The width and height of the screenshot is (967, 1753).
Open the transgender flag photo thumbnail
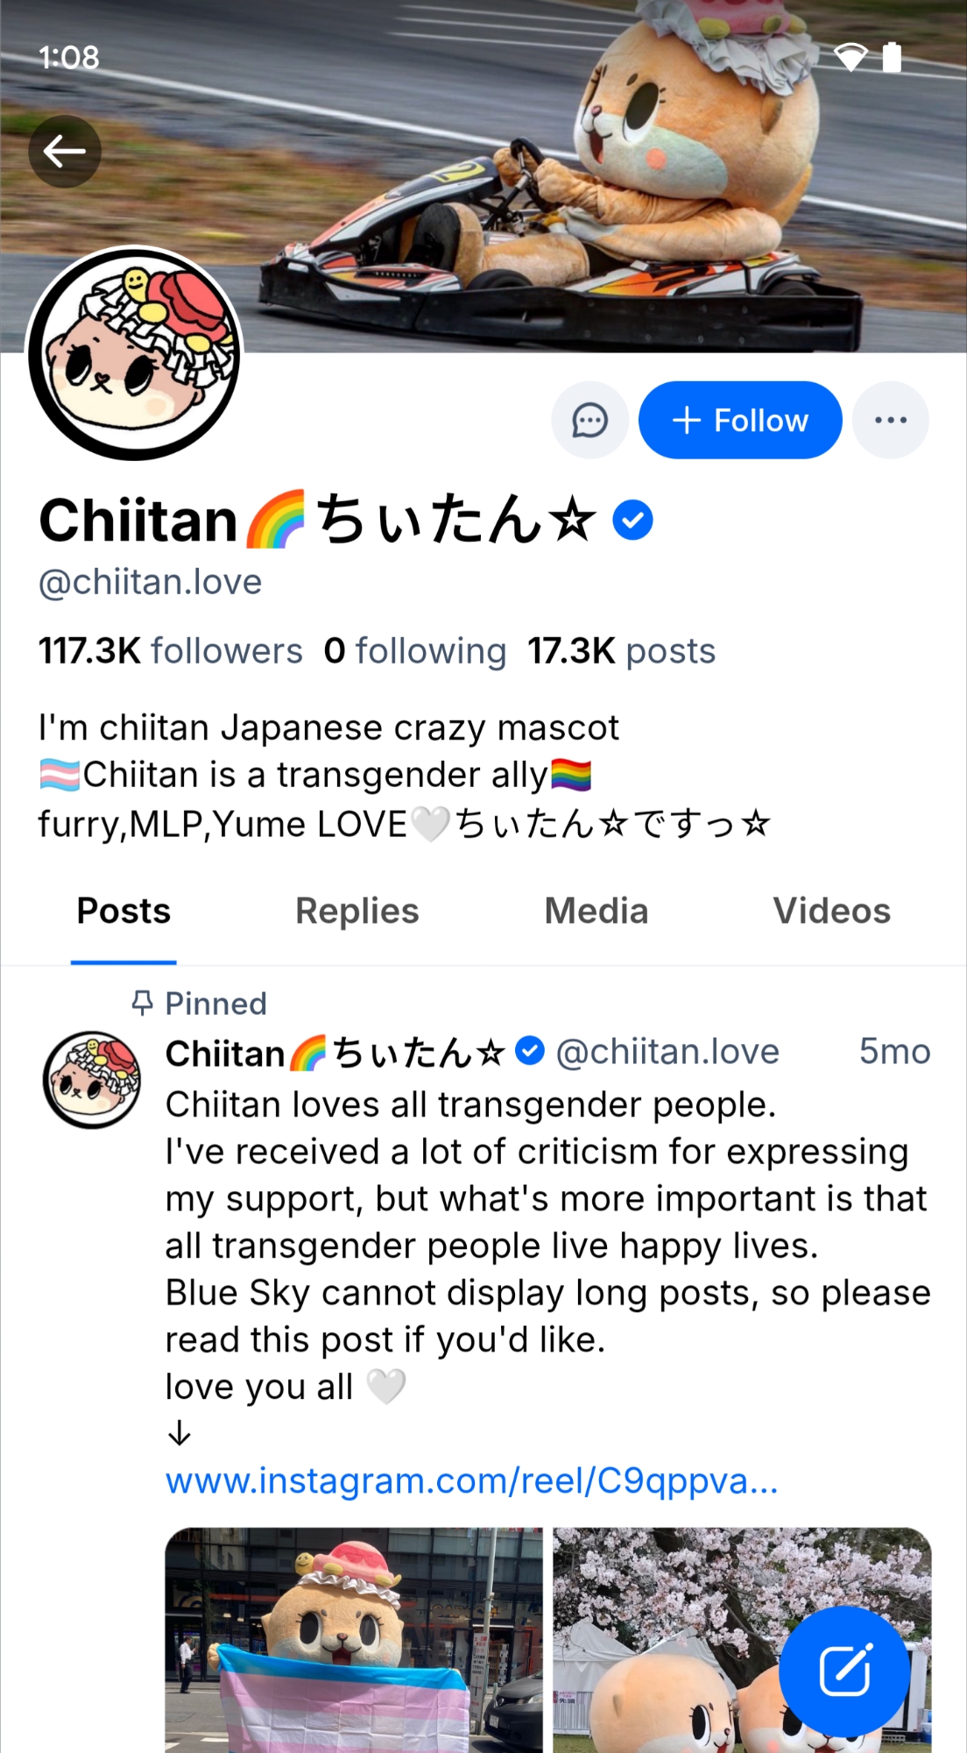(354, 1639)
